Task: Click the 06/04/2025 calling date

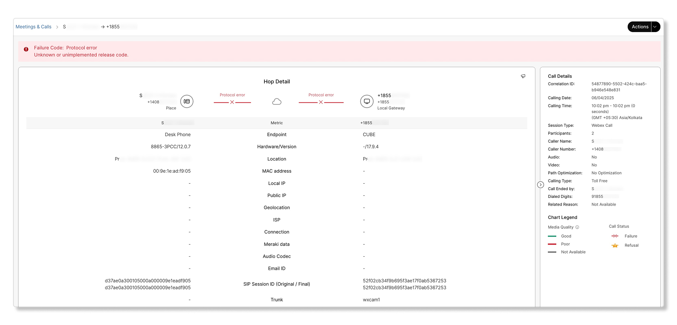Action: [603, 98]
